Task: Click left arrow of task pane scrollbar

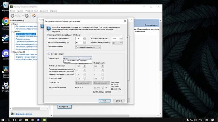Action: point(11,108)
